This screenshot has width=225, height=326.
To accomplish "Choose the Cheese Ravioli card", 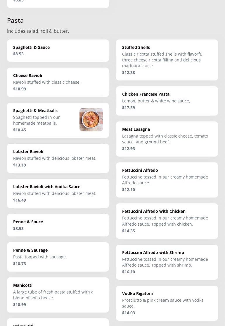I will [x=58, y=82].
